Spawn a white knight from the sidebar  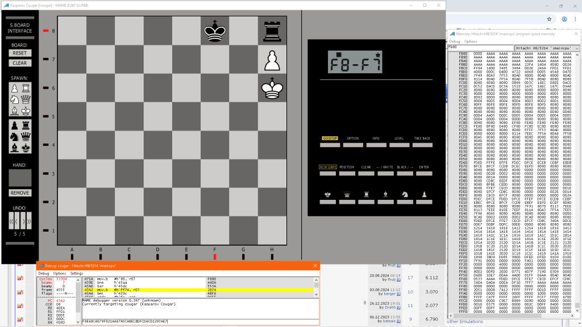(14, 99)
